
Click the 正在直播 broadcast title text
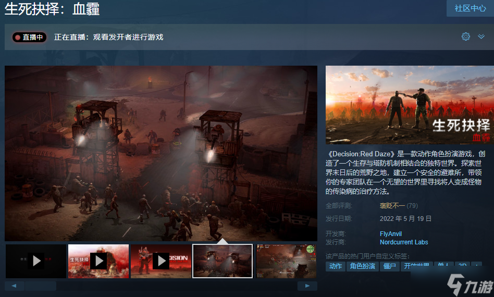[109, 37]
